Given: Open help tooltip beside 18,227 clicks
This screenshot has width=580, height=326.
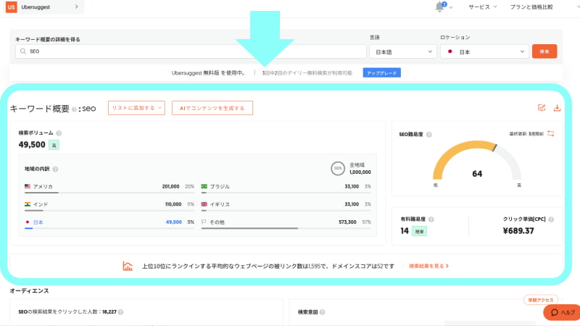Looking at the screenshot, I should pyautogui.click(x=120, y=312).
